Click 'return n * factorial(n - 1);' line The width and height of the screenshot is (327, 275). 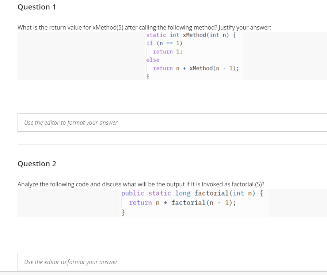[183, 202]
